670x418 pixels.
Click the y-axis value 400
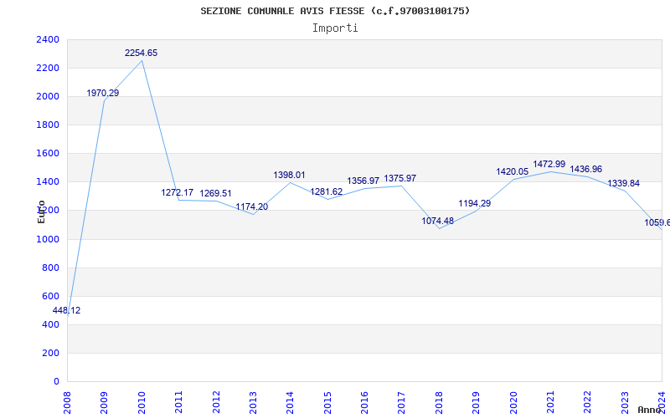[x=51, y=325]
